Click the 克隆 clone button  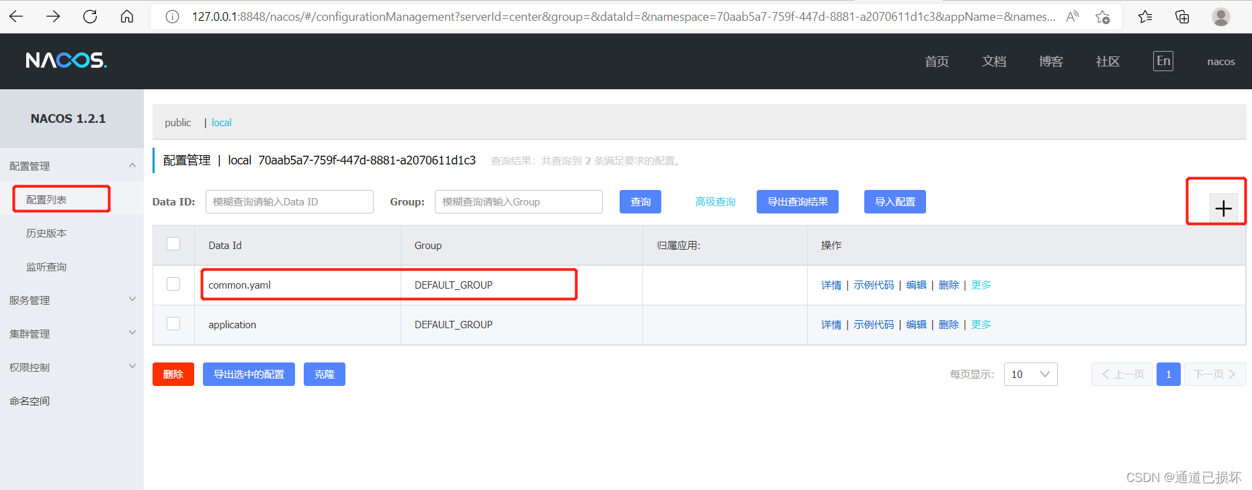coord(325,374)
